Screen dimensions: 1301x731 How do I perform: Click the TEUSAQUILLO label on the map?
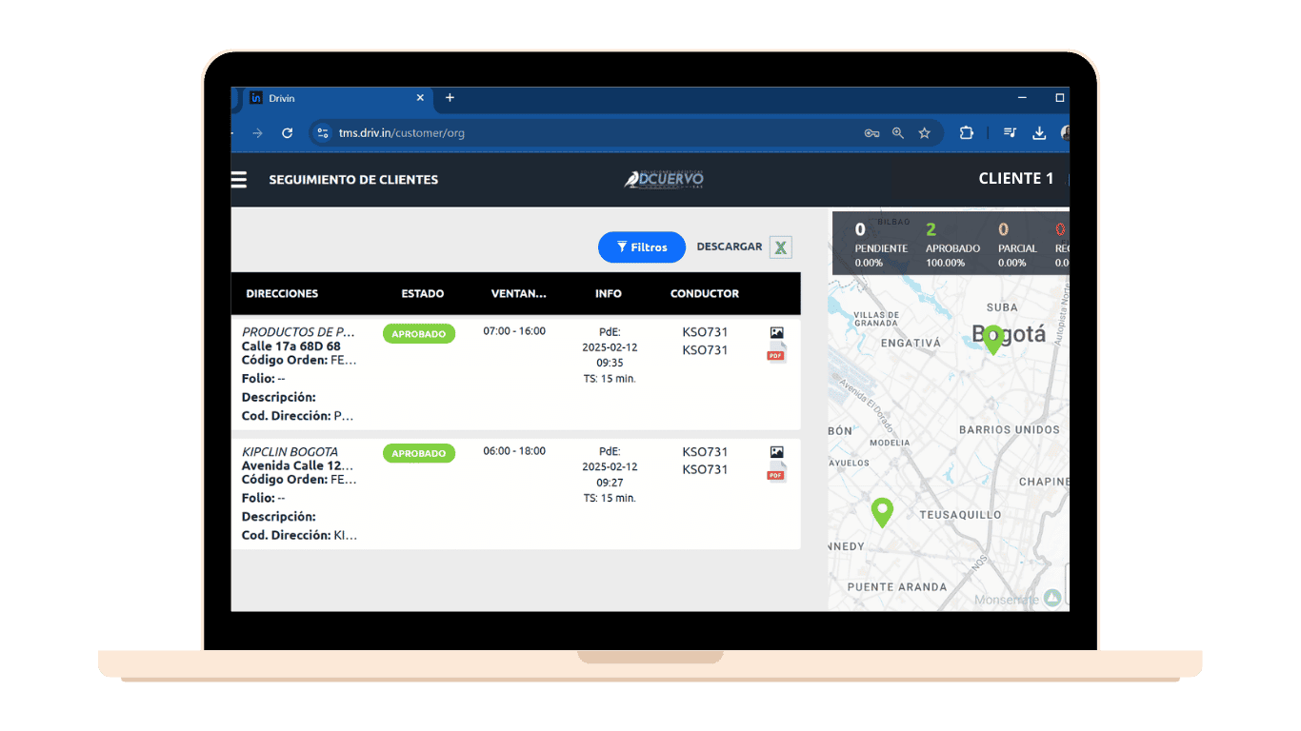(x=960, y=515)
